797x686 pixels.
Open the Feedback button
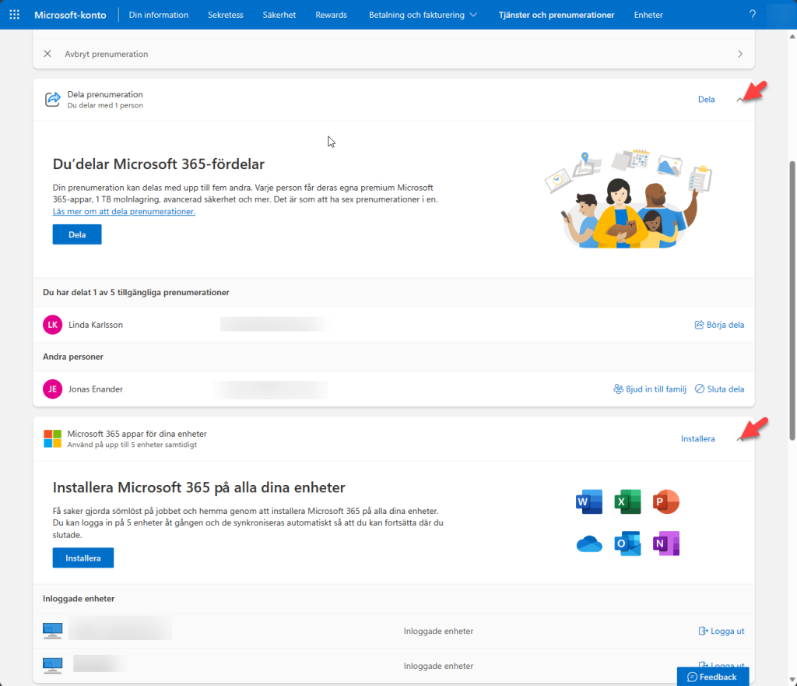point(713,677)
